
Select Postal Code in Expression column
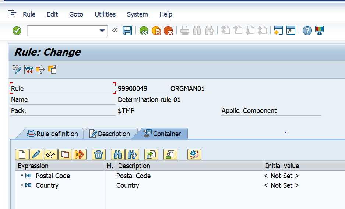53,176
